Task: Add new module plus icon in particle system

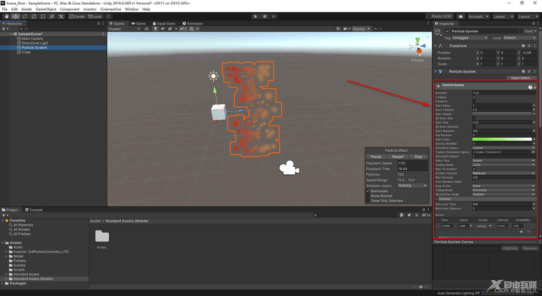Action: pos(535,88)
